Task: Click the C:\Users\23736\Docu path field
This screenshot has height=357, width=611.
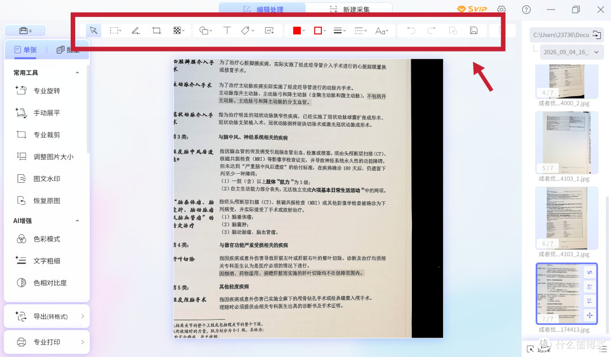Action: pos(561,35)
